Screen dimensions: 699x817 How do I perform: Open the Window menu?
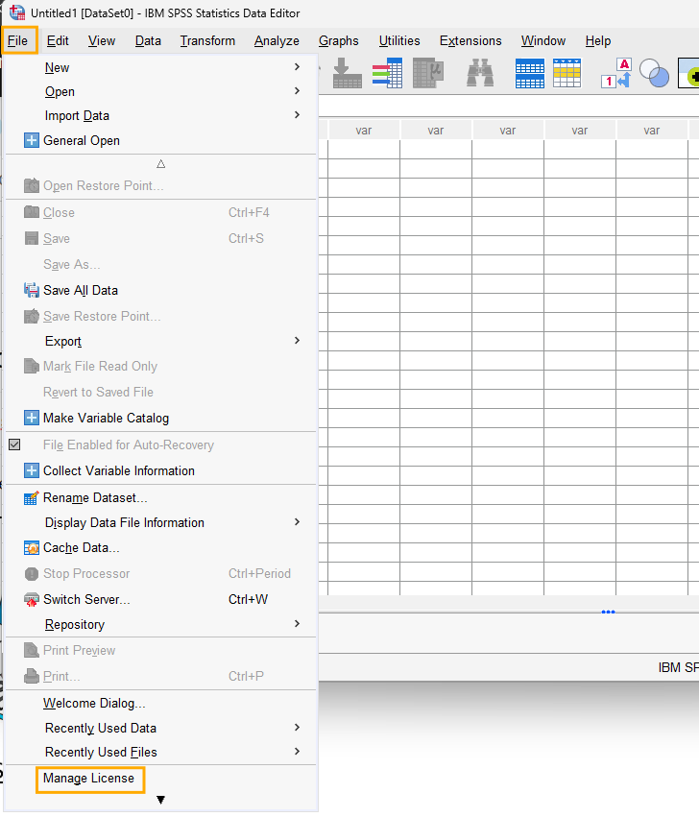543,40
